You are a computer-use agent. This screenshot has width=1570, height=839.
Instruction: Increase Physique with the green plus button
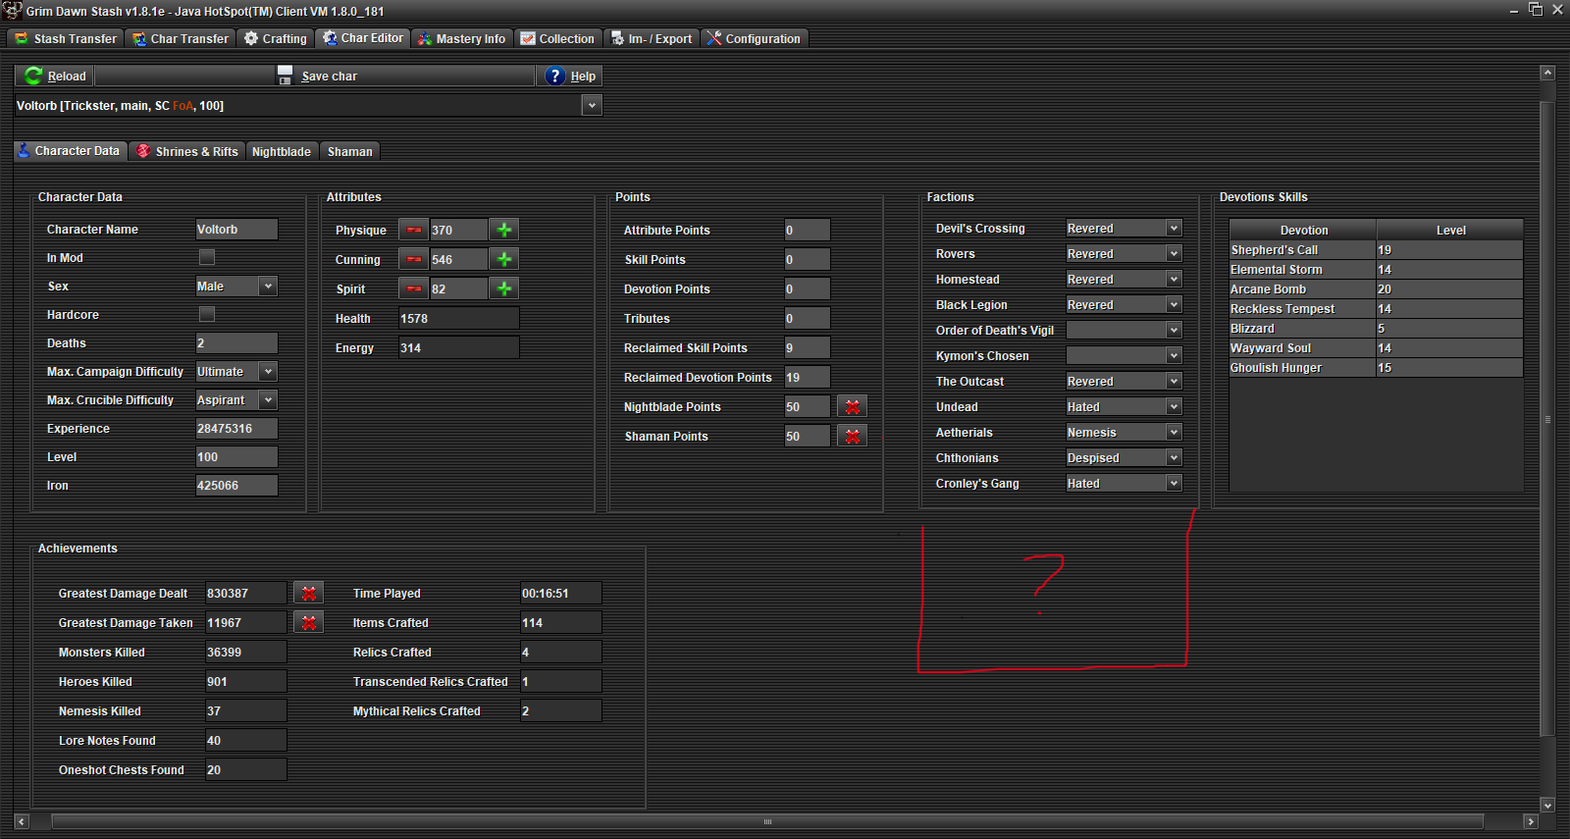503,230
